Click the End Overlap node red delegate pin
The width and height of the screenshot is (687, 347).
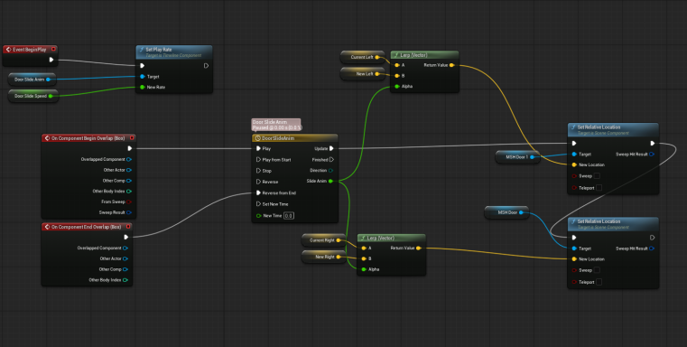pos(128,226)
